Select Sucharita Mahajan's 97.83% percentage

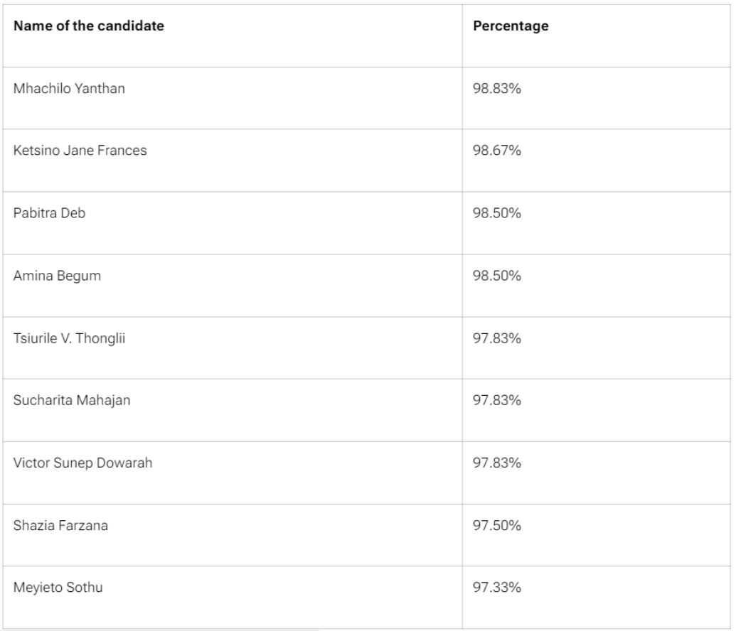(x=497, y=400)
